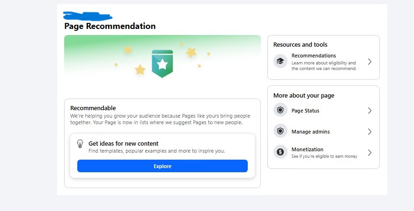Expand Page Status with its chevron arrow

point(370,111)
